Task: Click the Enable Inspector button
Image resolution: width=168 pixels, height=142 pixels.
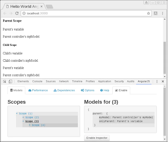Action: tap(97, 138)
